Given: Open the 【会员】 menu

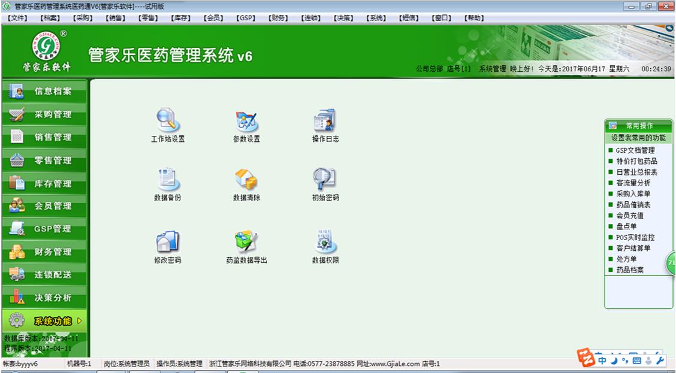Looking at the screenshot, I should click(213, 18).
